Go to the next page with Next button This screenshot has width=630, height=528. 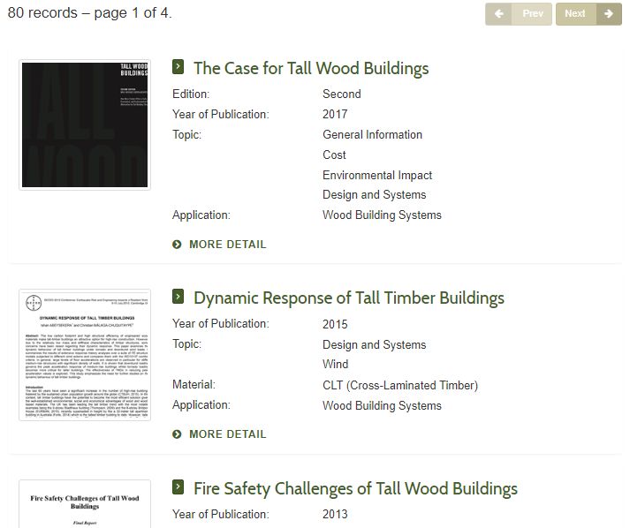click(x=588, y=14)
